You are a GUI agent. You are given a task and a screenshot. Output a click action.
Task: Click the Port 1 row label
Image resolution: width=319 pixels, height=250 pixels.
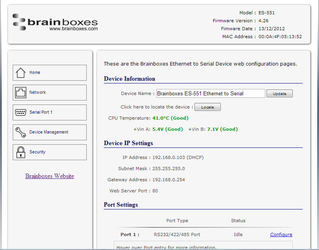coord(130,234)
